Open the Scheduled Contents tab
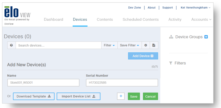221x108 pixels. click(141, 19)
